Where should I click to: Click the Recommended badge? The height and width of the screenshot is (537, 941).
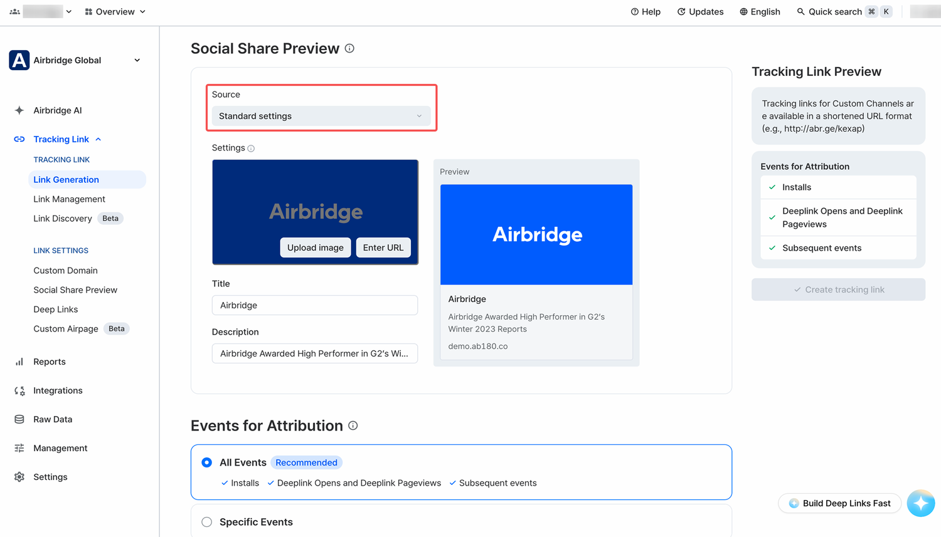[306, 462]
